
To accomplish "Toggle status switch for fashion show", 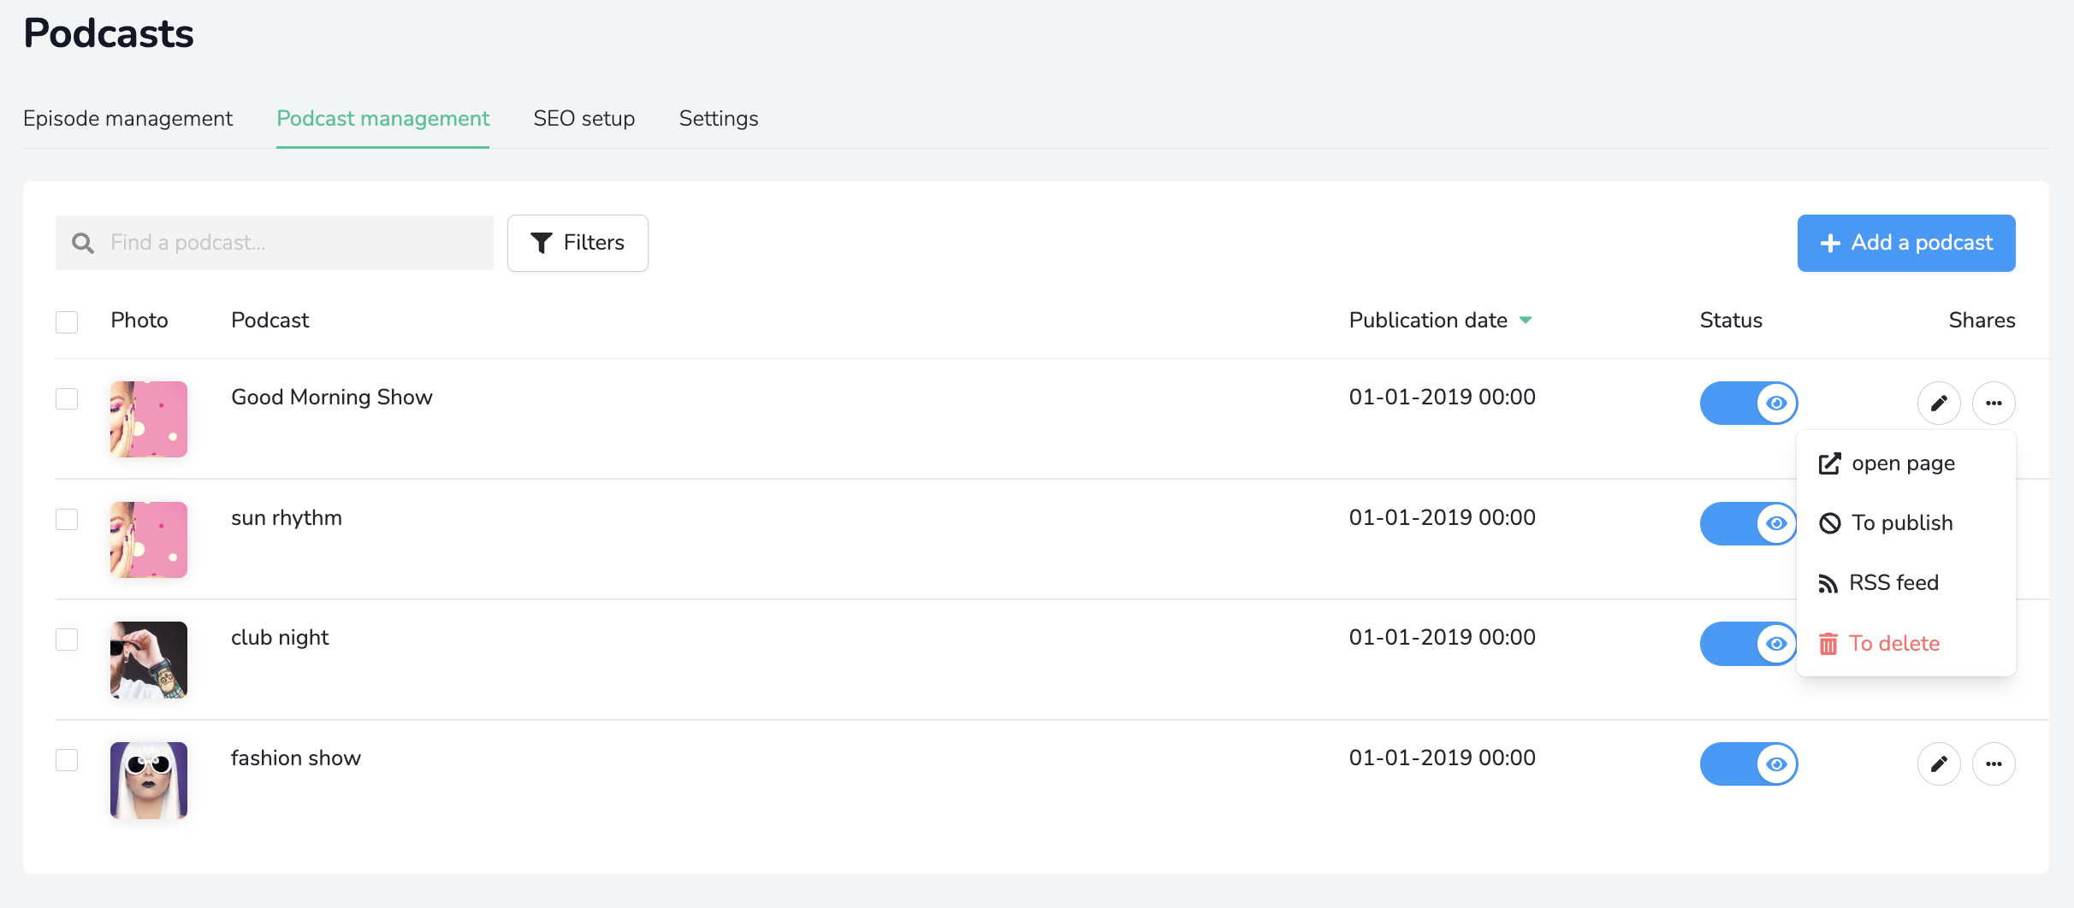I will (1749, 764).
